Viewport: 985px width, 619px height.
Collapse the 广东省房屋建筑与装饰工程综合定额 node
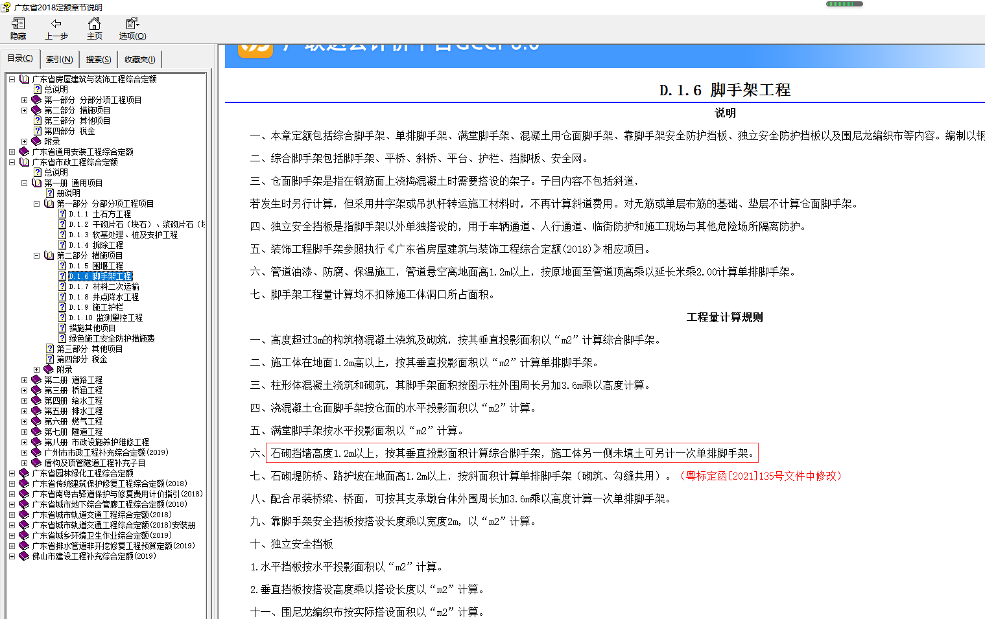[x=12, y=79]
